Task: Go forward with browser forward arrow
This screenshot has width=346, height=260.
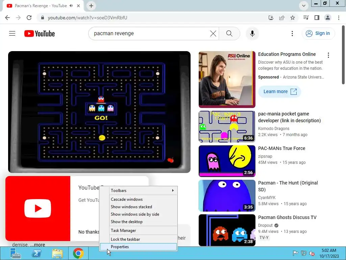Action: [18, 18]
